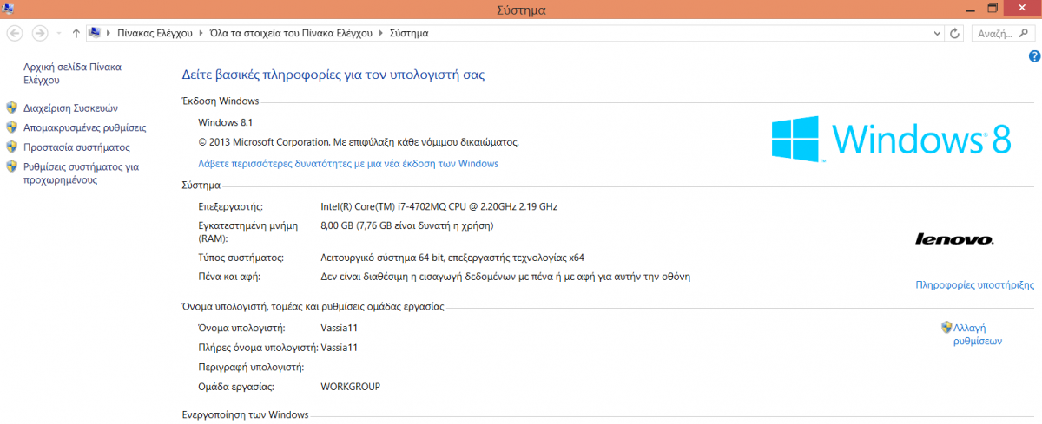Select the Ομάδα εργασίας label
This screenshot has height=424, width=1042.
[237, 387]
